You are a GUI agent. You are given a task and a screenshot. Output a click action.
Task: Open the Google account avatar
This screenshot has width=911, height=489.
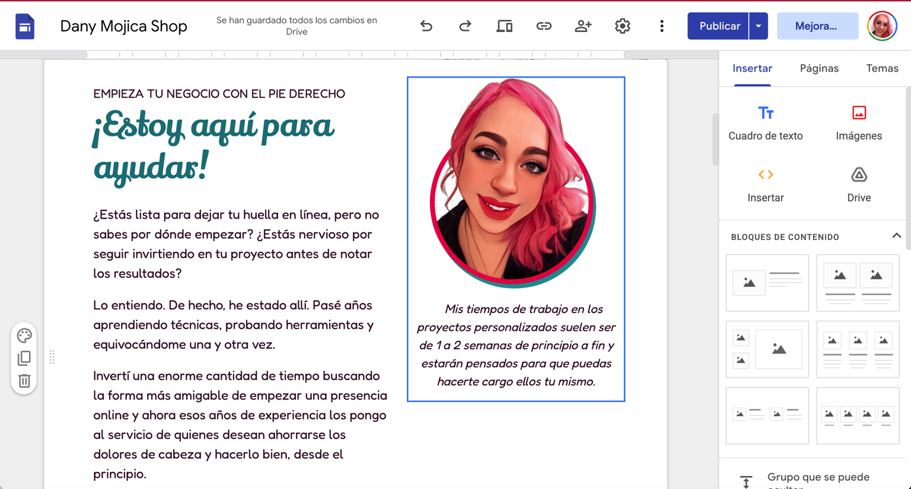(882, 26)
